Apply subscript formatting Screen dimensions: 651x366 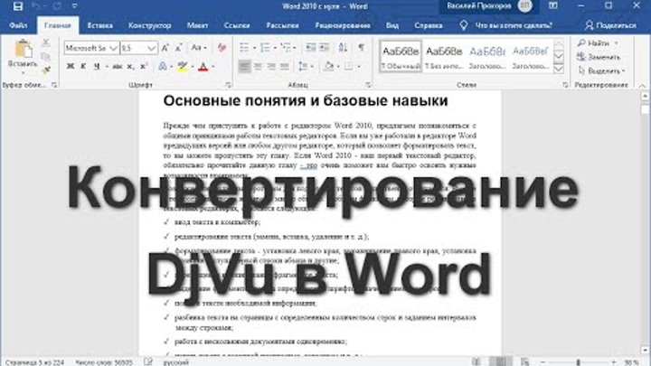(x=130, y=66)
